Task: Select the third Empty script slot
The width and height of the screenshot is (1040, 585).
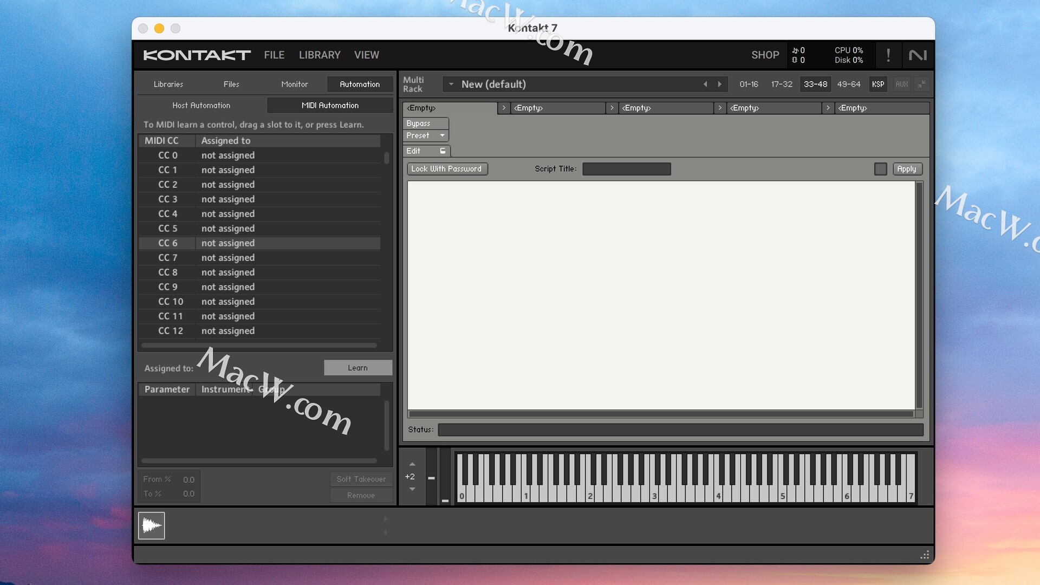Action: pos(666,108)
